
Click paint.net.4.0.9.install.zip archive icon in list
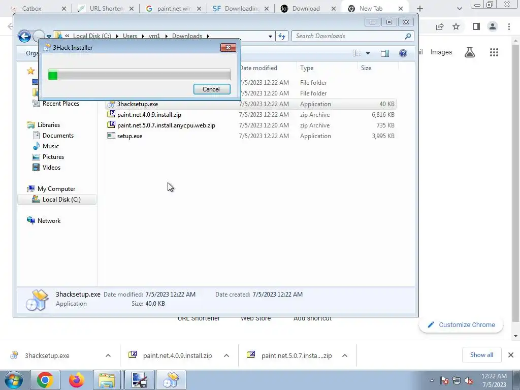point(111,114)
